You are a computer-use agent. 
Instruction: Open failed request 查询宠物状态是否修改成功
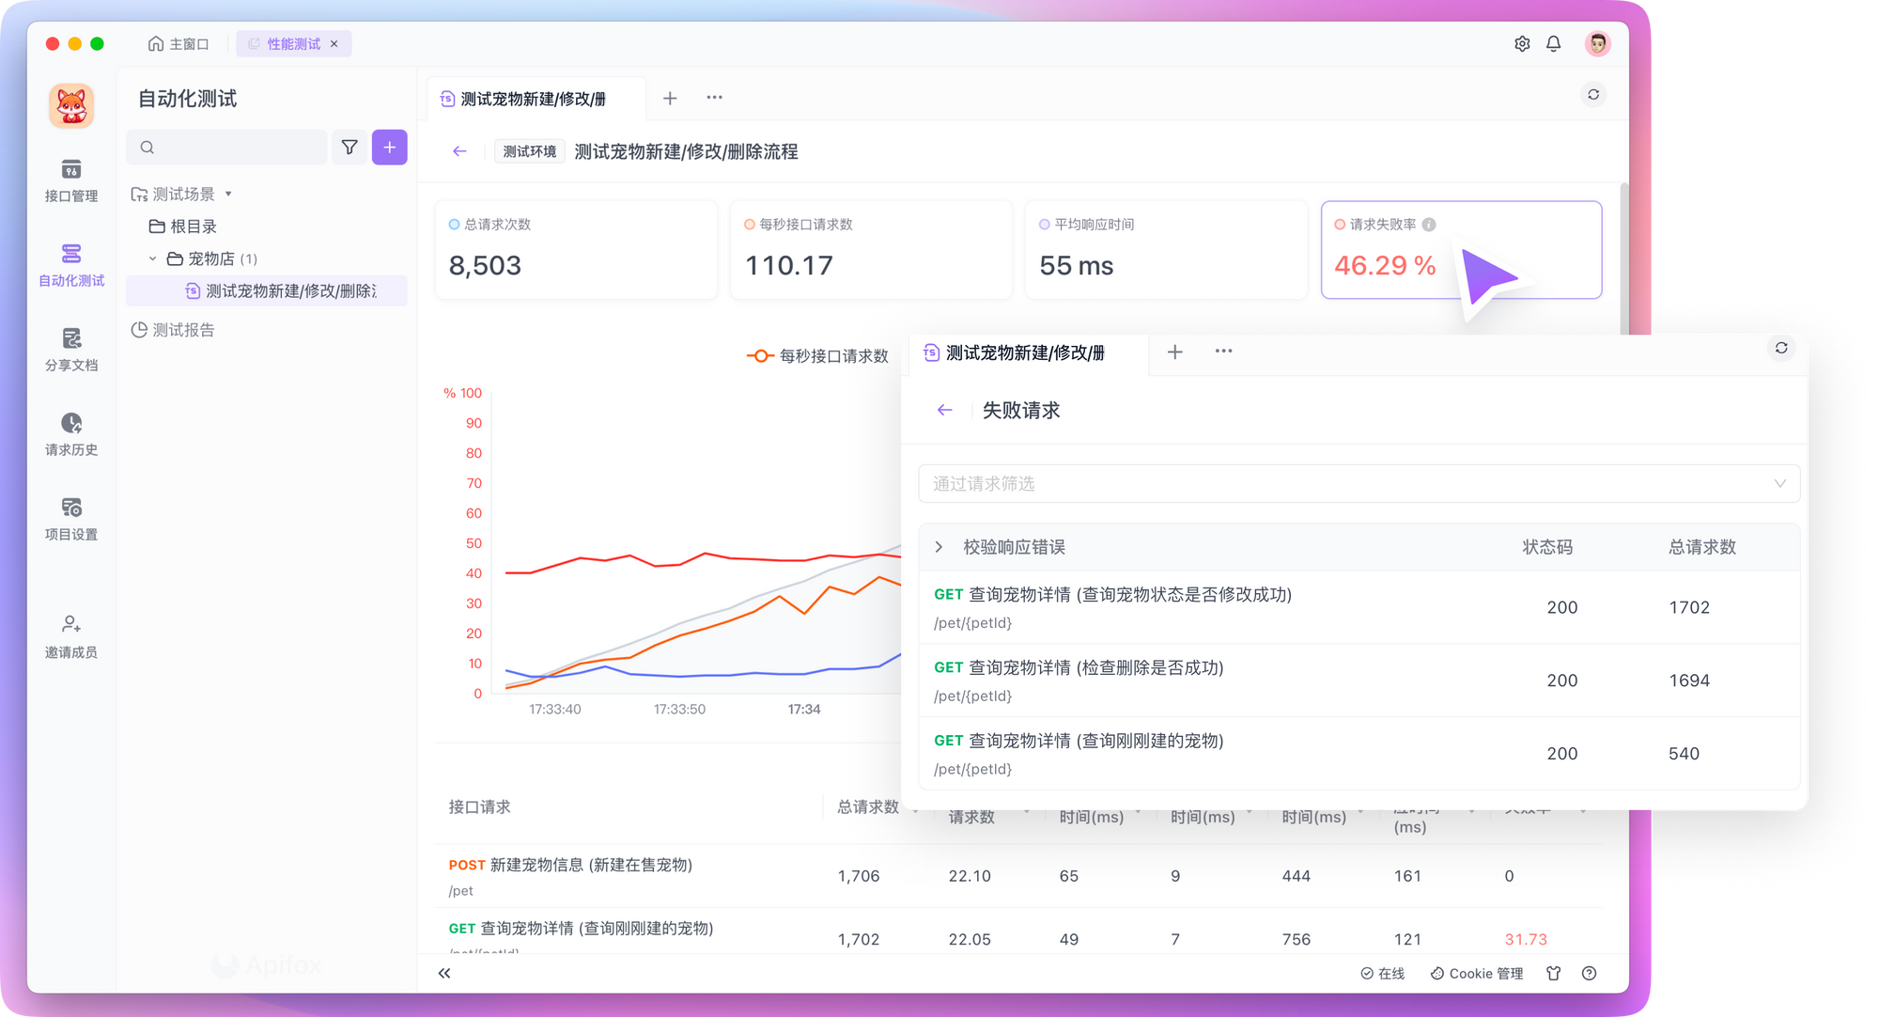click(1359, 607)
